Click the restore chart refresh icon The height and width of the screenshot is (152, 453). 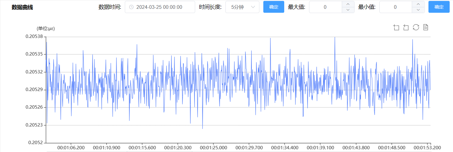(x=416, y=27)
